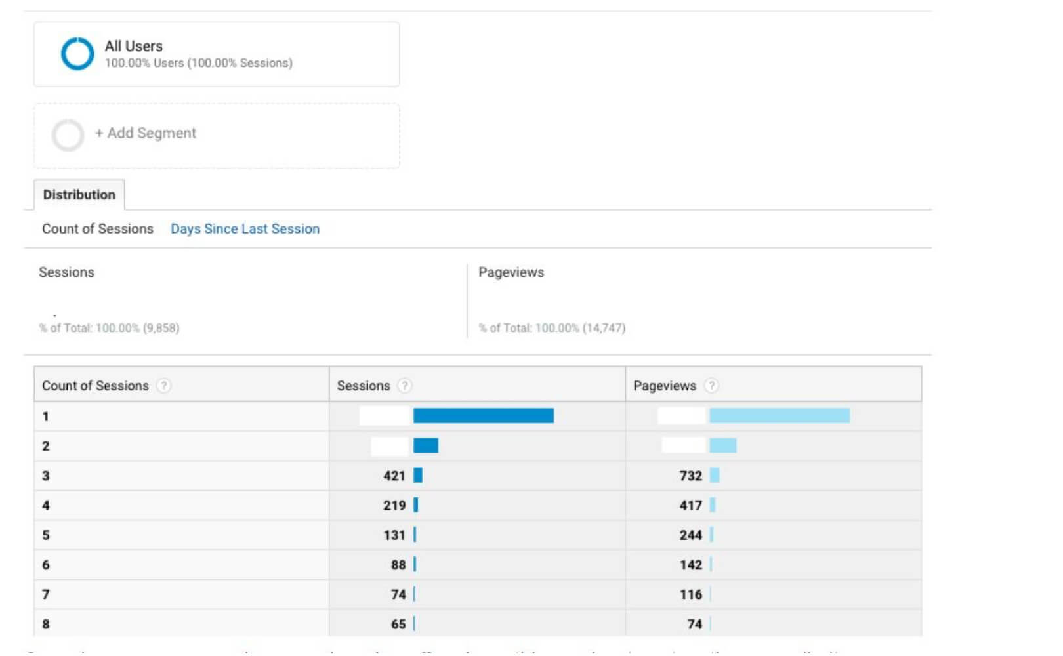Viewport: 1063px width, 656px height.
Task: Click 100.00% Users (100.00% Sessions) subtitle
Action: coord(199,63)
